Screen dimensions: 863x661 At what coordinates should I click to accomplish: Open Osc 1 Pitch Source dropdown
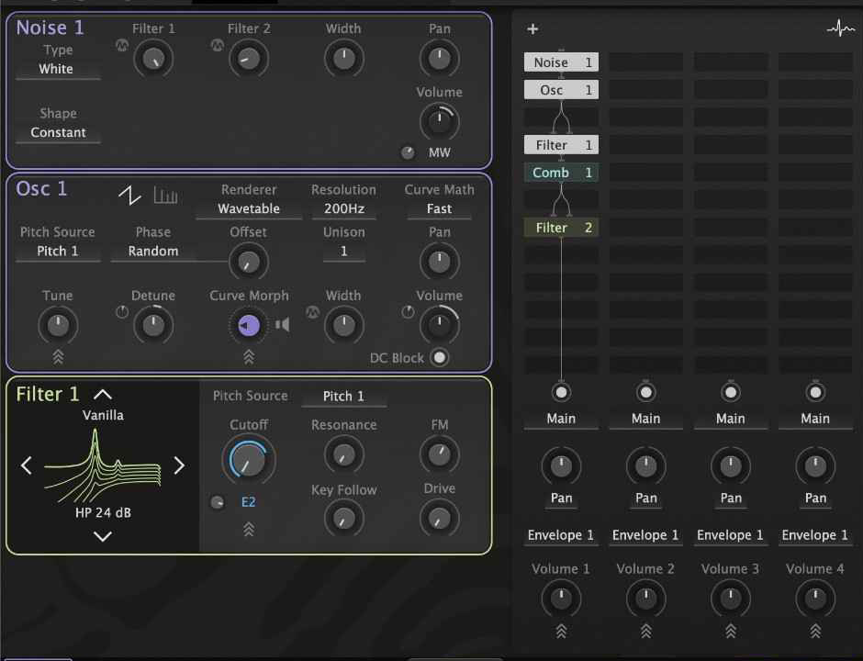(x=58, y=252)
